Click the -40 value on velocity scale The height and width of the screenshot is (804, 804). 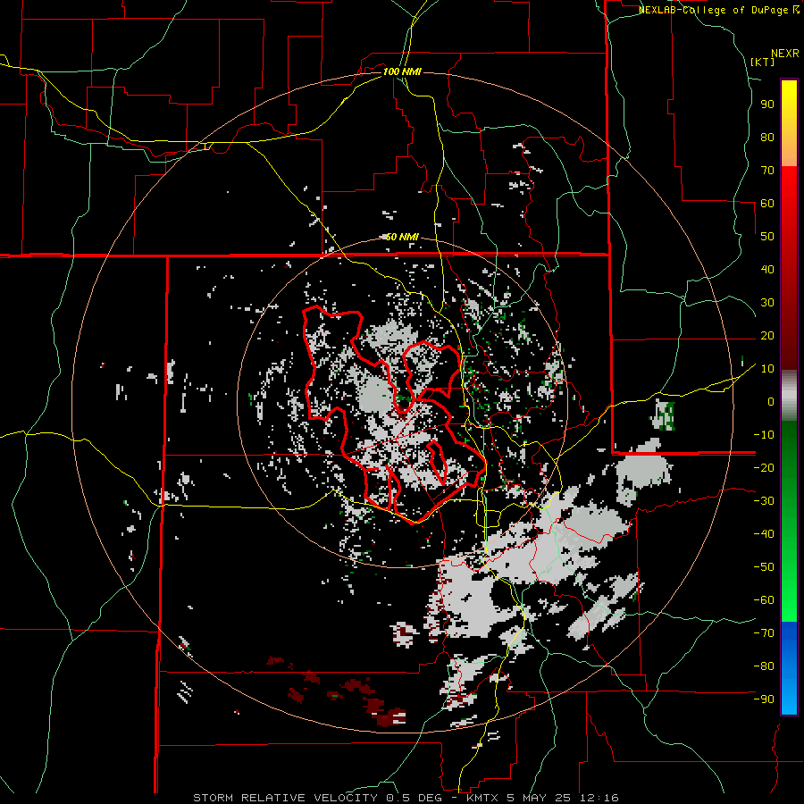click(764, 534)
